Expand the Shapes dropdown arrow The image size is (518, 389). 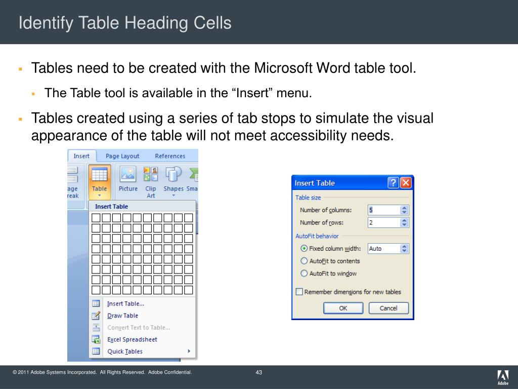coord(174,196)
